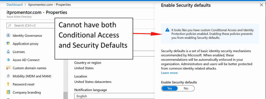Click the Search (Ctrl+/) input field
The height and width of the screenshot is (99, 266).
(31, 26)
